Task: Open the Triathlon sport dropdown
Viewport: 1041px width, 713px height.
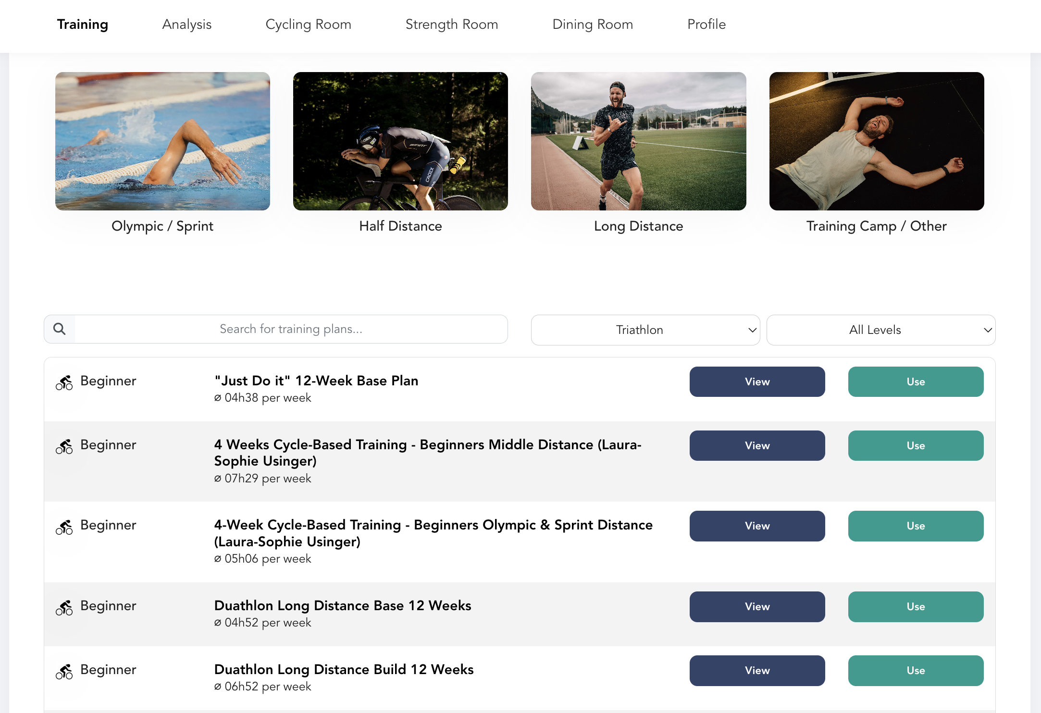Action: [x=645, y=330]
